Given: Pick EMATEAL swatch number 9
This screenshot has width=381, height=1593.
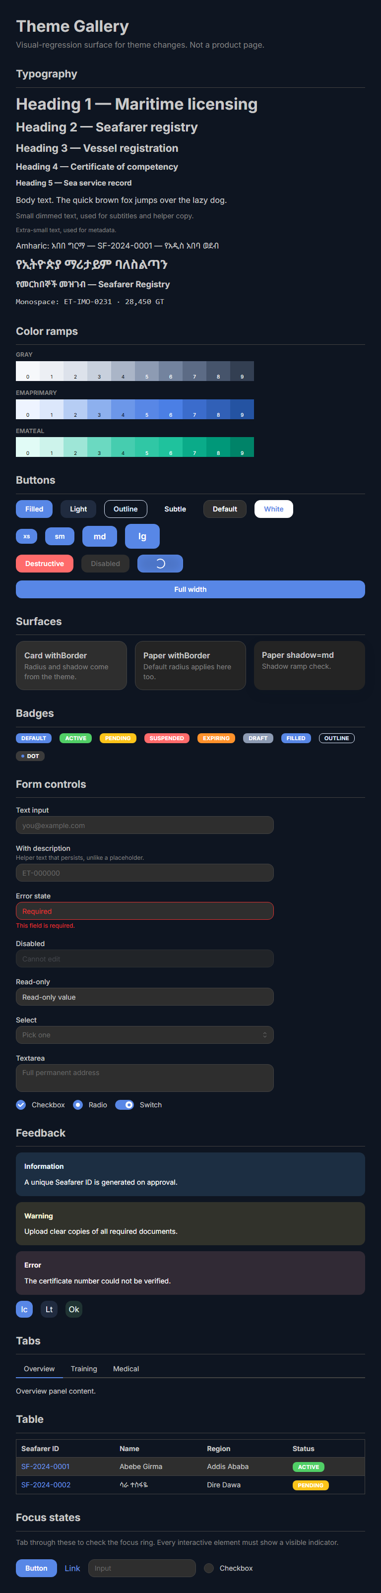Looking at the screenshot, I should (242, 447).
